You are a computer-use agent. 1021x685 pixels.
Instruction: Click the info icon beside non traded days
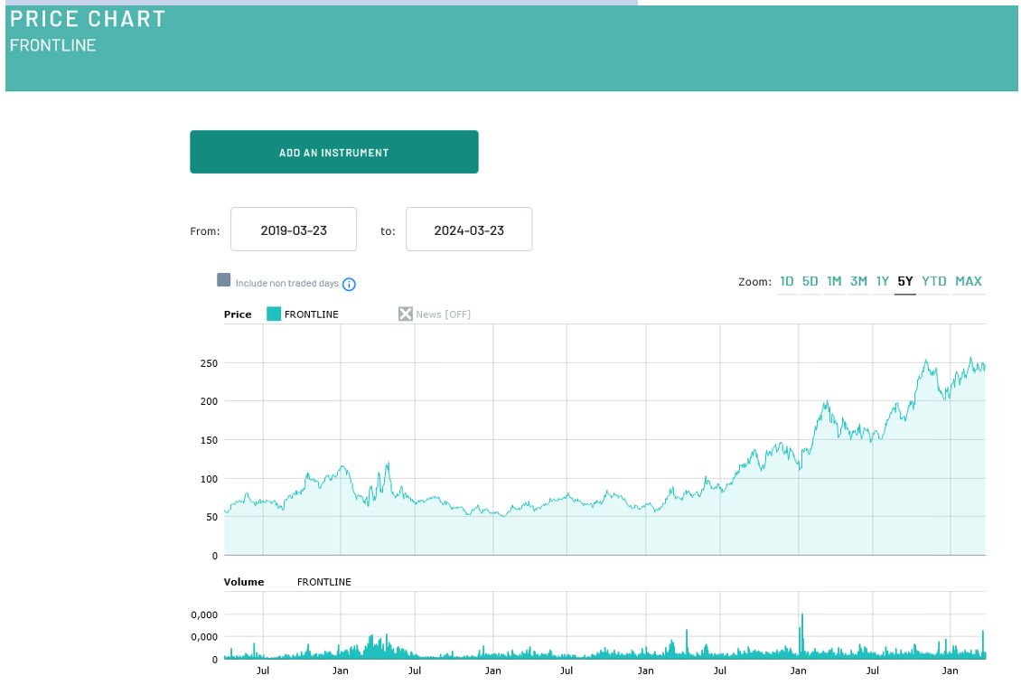tap(349, 284)
